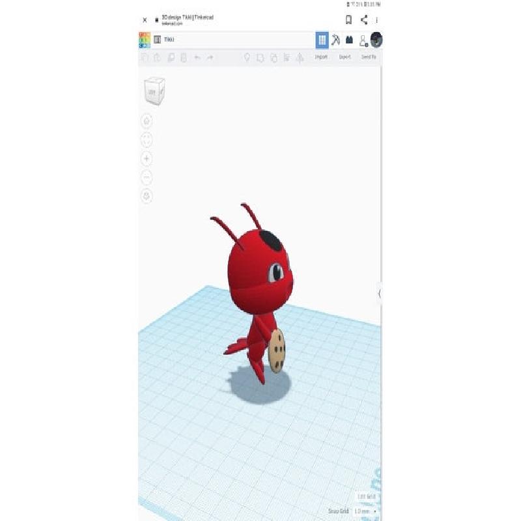Click the Send To button

coord(369,57)
